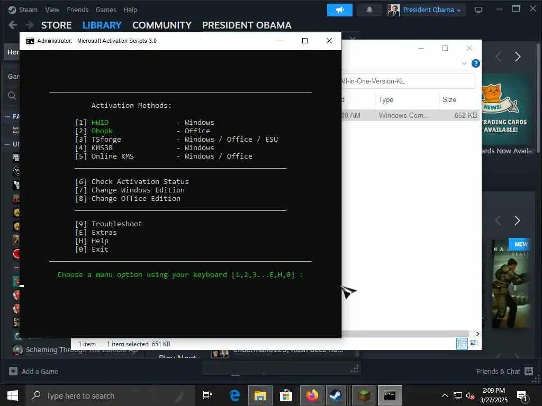Screen dimensions: 542x406
Task: Click the muted volume tray icon
Action: coord(470,395)
